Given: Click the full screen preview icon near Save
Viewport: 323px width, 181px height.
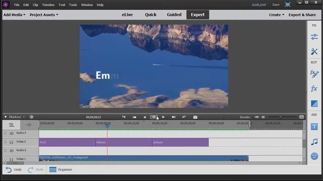Looking at the screenshot, I should 288,5.
